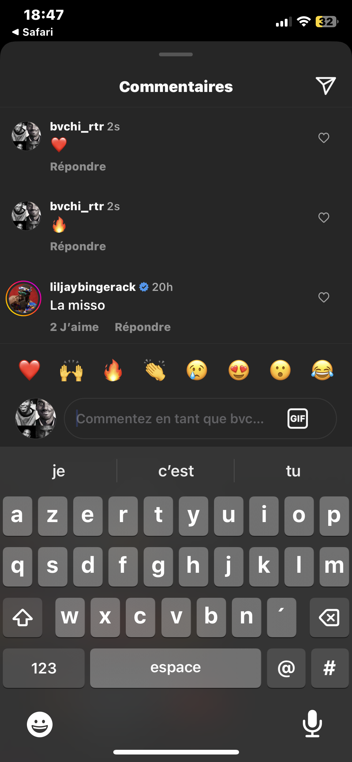The height and width of the screenshot is (762, 352).
Task: Like liljaybingerack's "La misso" comment
Action: pos(324,297)
